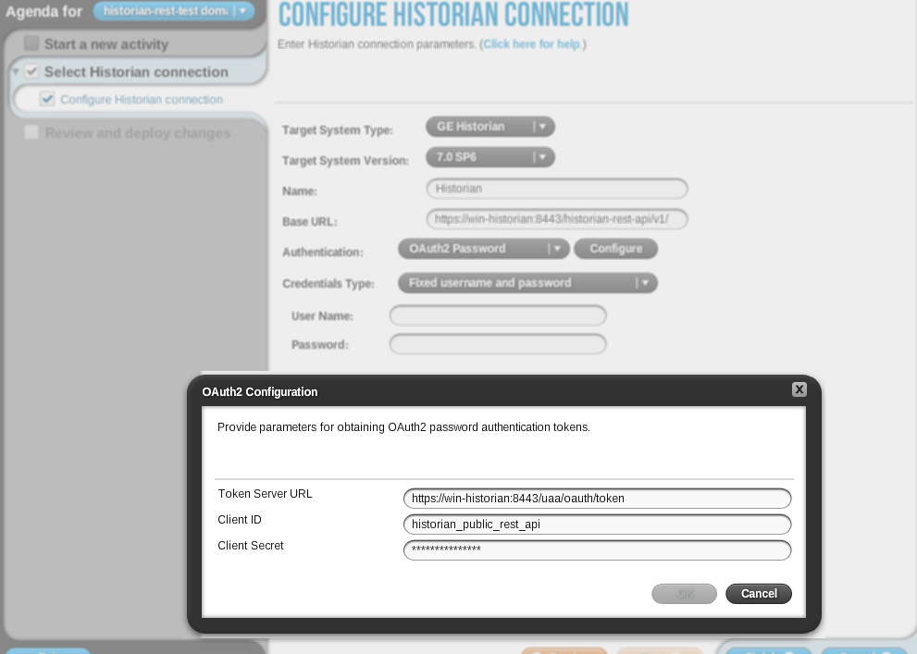Select Review and deploy changes agenda item
917x654 pixels.
[138, 132]
